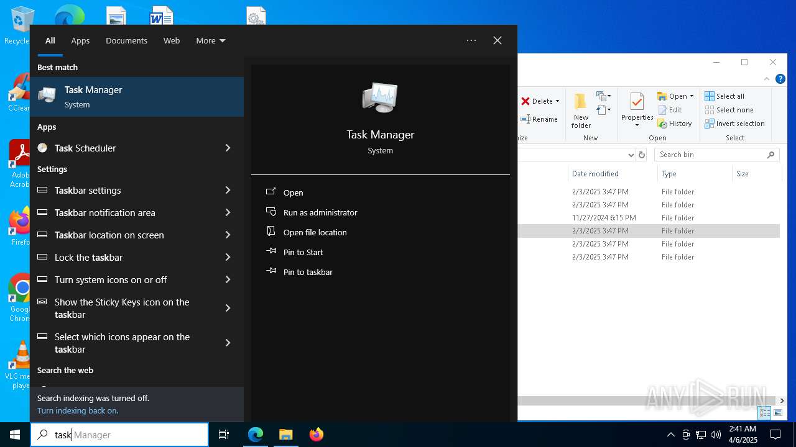Expand the More search filter dropdown
The height and width of the screenshot is (447, 796).
[x=211, y=40]
